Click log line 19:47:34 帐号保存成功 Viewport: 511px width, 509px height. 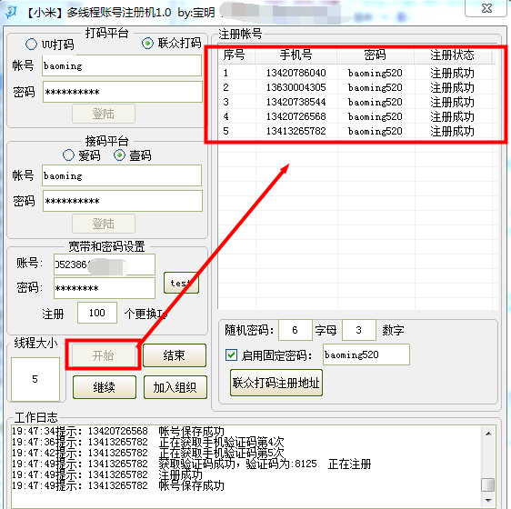coord(118,431)
